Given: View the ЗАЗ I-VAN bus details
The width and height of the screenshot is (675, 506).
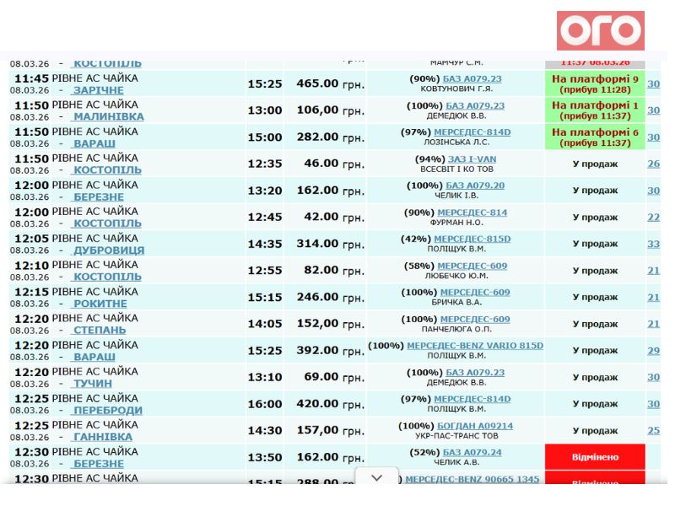Looking at the screenshot, I should pos(472,159).
